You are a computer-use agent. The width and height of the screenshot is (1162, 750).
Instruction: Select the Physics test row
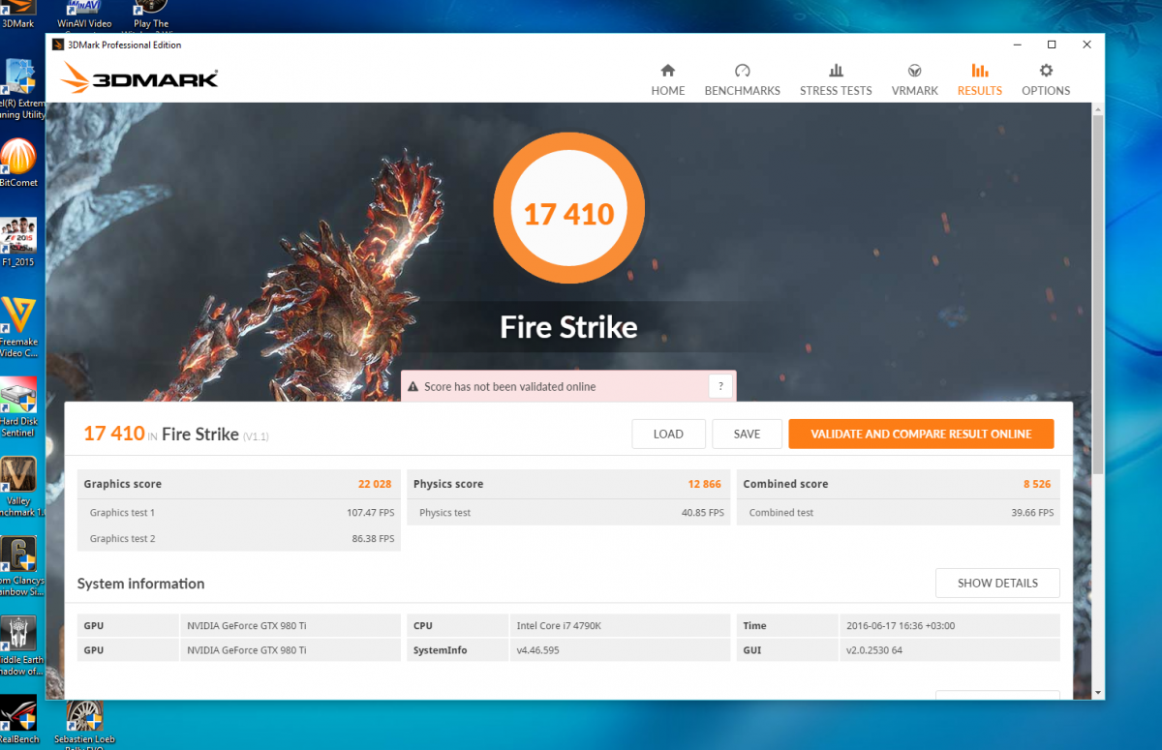(x=568, y=513)
